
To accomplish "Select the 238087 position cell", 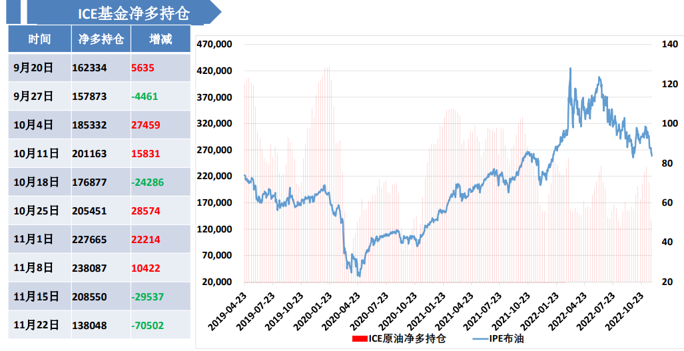I will [89, 268].
